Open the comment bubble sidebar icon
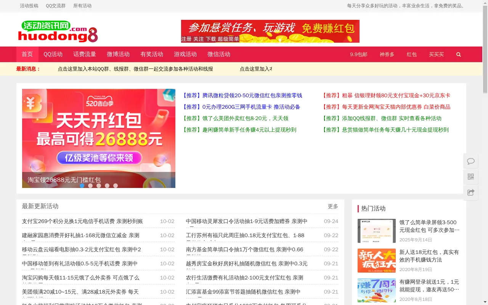 [x=471, y=161]
